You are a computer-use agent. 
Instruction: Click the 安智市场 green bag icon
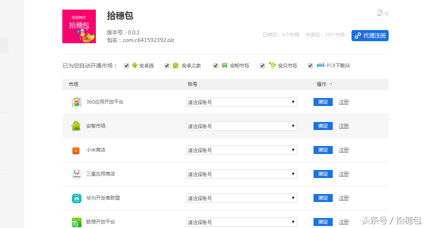point(76,126)
